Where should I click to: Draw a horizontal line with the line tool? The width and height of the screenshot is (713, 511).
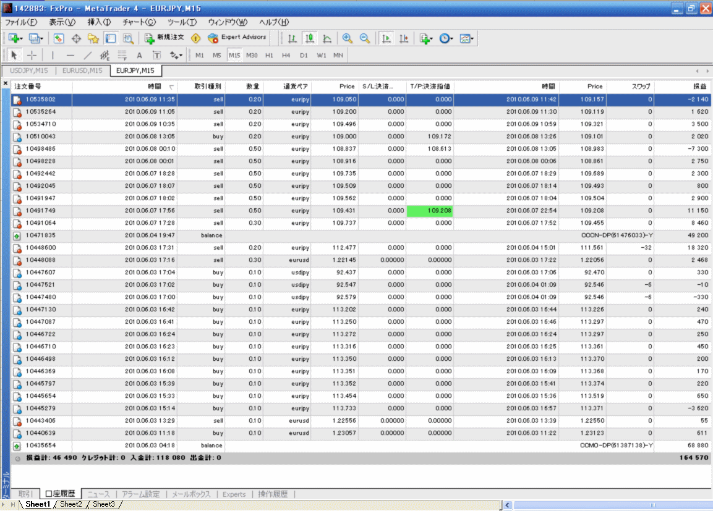pyautogui.click(x=70, y=55)
